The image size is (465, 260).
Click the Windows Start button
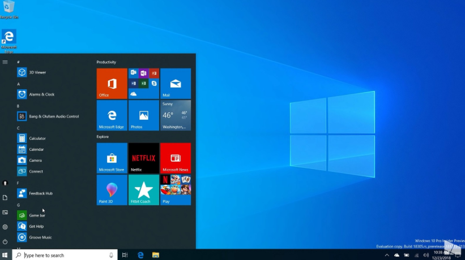[5, 255]
